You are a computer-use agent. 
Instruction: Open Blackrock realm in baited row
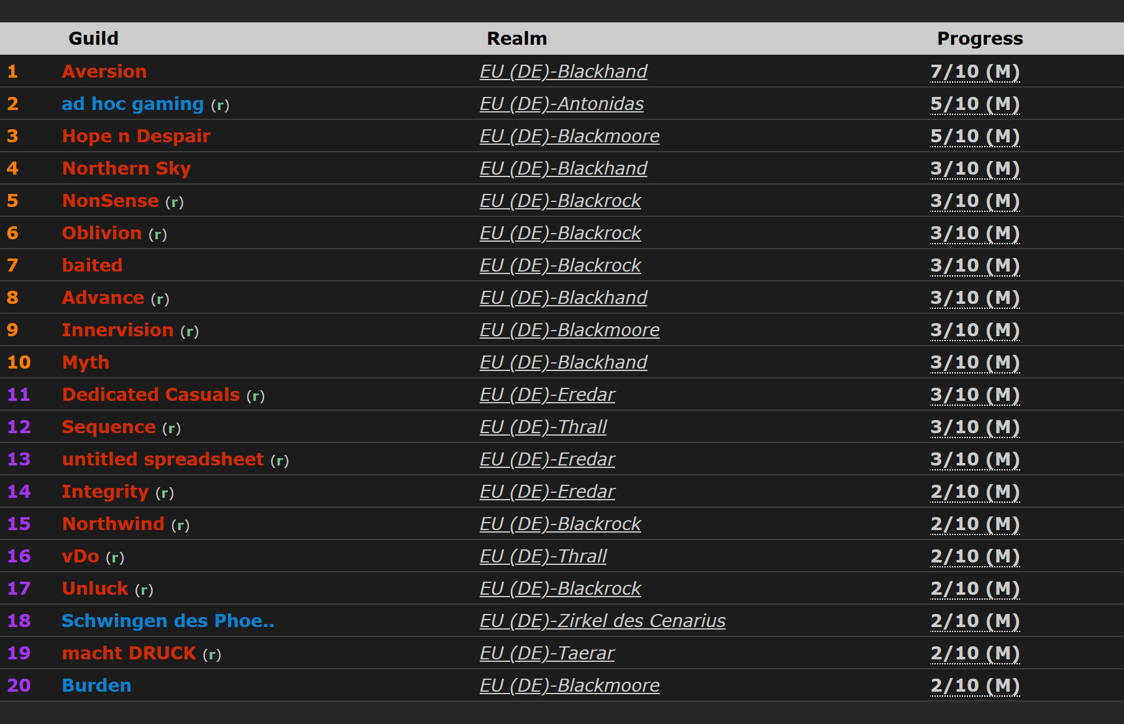pyautogui.click(x=560, y=265)
